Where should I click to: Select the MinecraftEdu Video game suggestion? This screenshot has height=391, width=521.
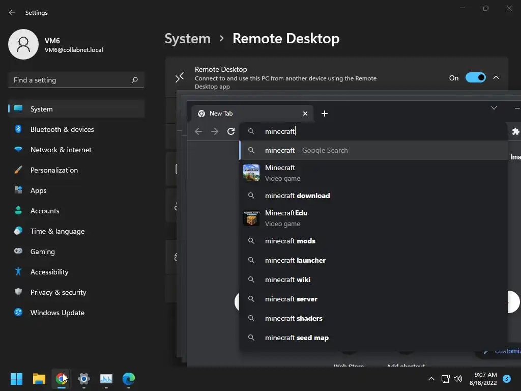point(373,218)
